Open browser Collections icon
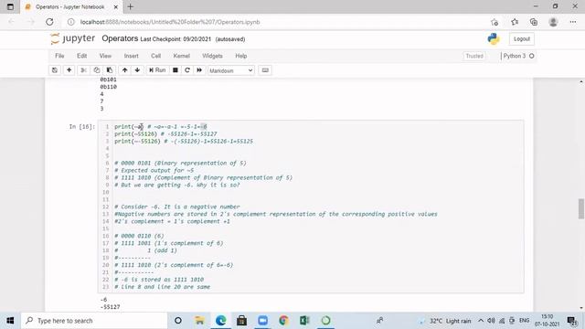Screen dimensions: 585x329 (534, 22)
